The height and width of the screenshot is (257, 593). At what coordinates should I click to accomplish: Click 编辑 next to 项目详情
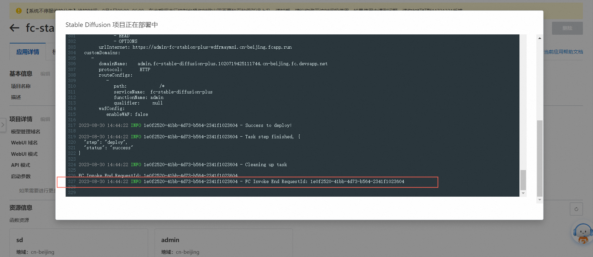coord(45,119)
